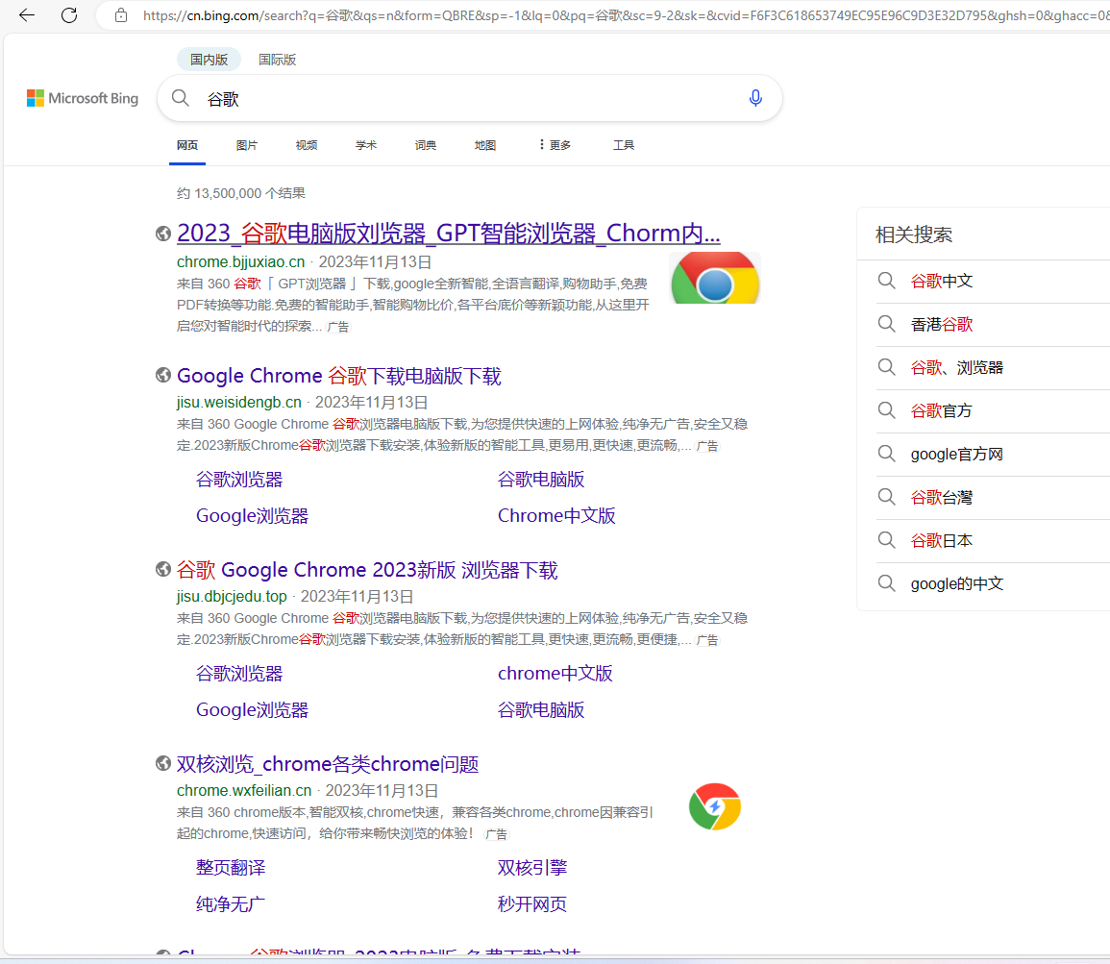This screenshot has width=1110, height=964.
Task: Open 秒开网页 sublink
Action: coord(532,903)
